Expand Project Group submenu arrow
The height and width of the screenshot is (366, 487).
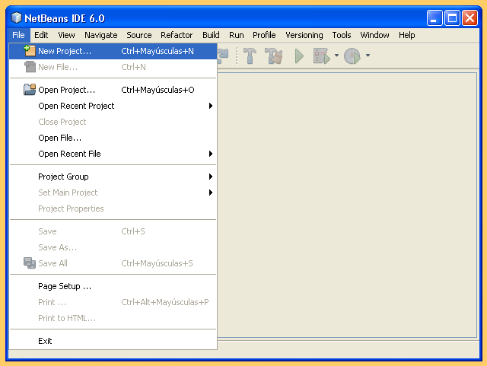pyautogui.click(x=211, y=177)
